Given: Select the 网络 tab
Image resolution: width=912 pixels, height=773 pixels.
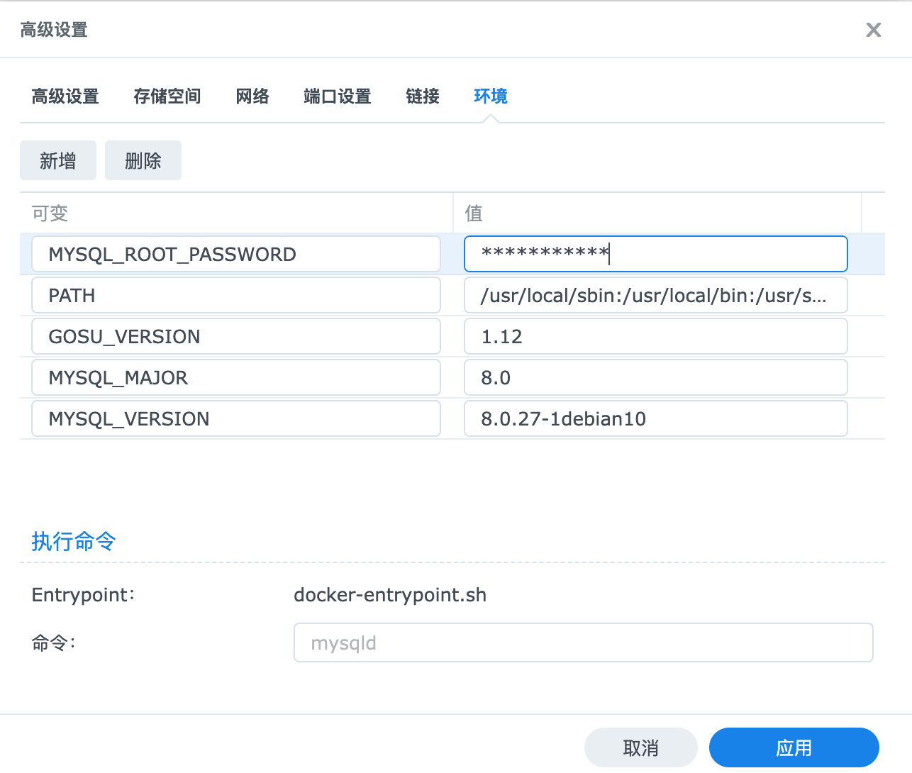Looking at the screenshot, I should coord(252,96).
